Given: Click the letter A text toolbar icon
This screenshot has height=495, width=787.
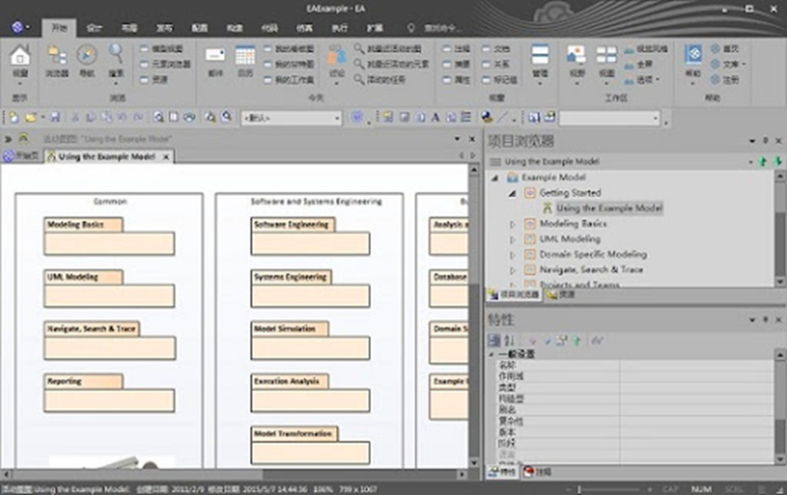Looking at the screenshot, I should [435, 118].
